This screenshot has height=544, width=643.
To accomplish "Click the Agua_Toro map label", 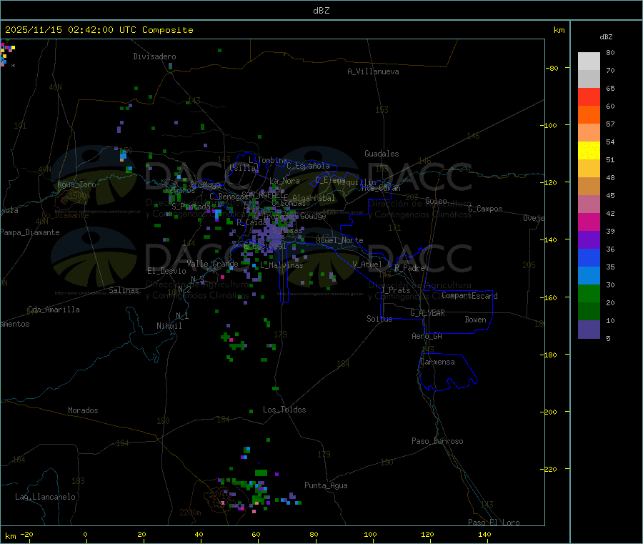I will (x=76, y=184).
